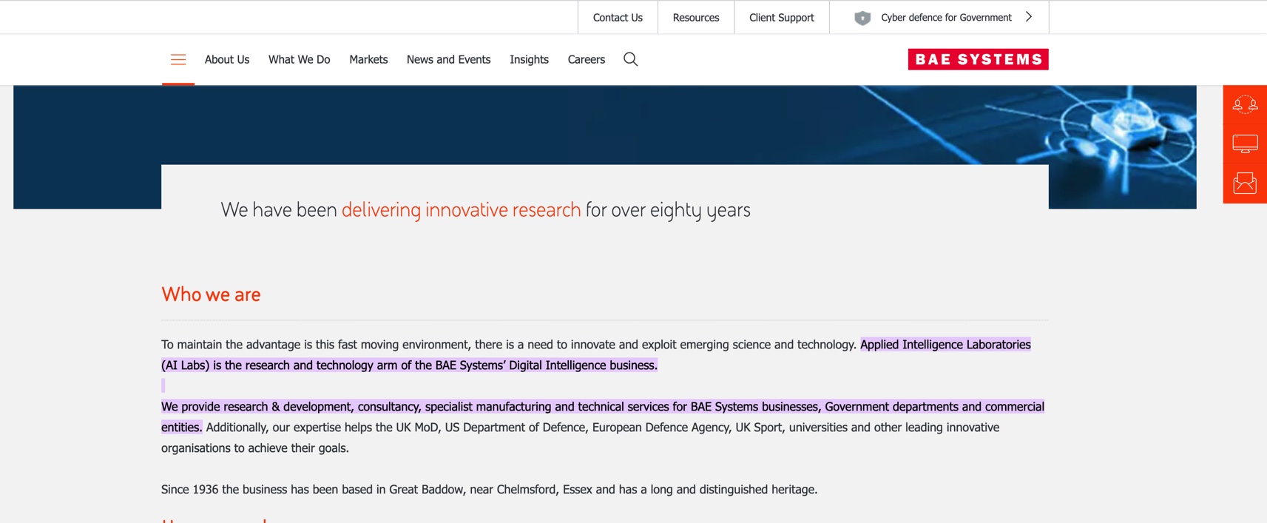Click the monitor icon in the orange sidebar
This screenshot has width=1267, height=523.
point(1245,144)
